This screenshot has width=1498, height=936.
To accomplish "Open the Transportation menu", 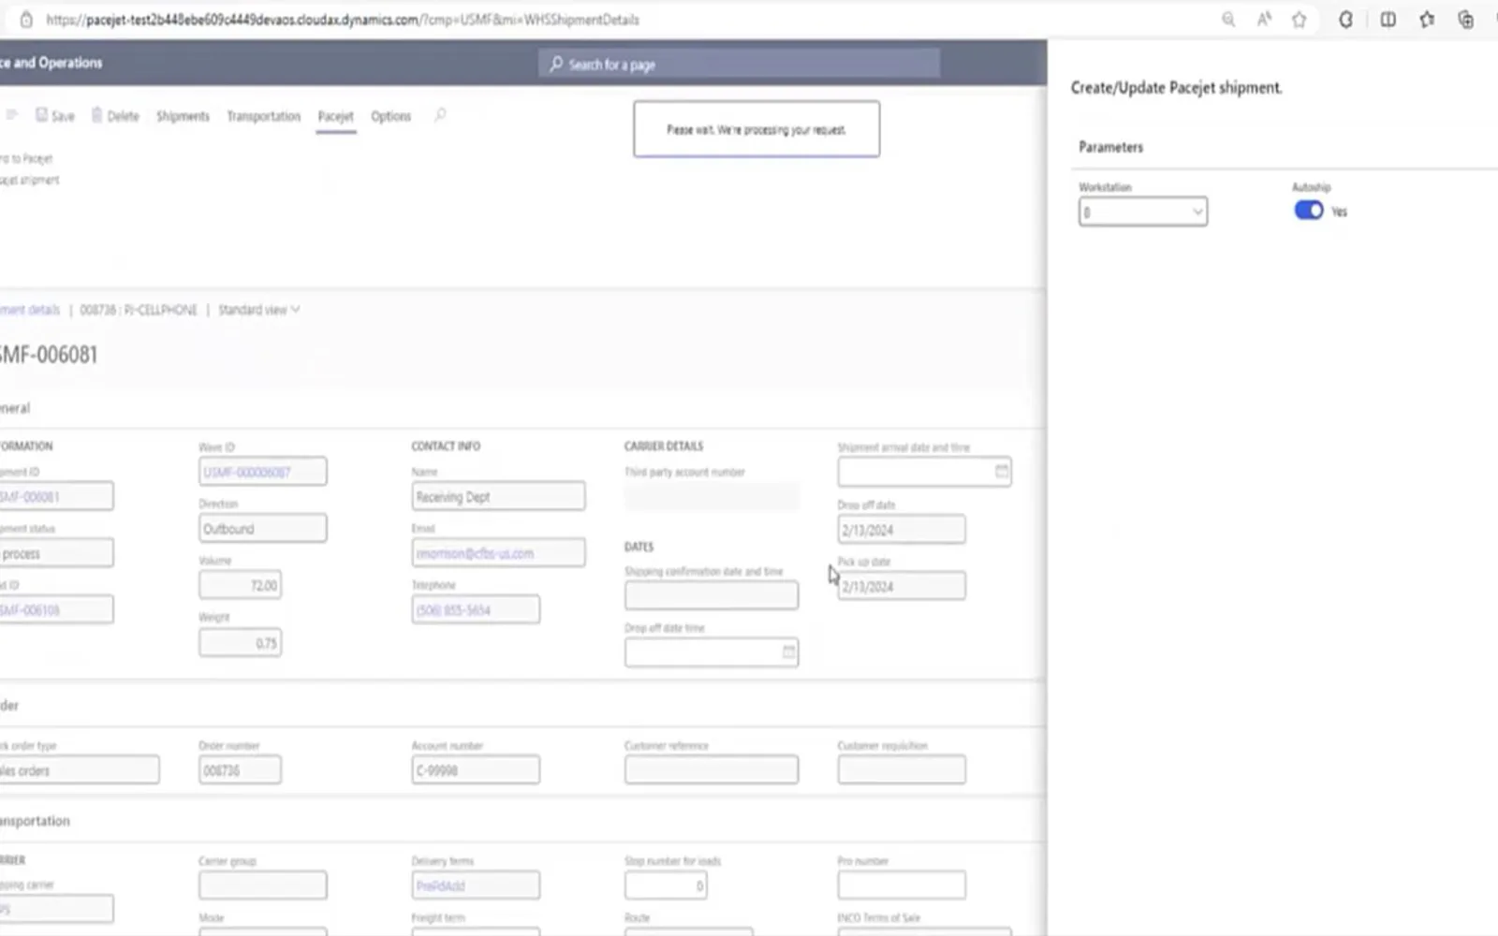I will pyautogui.click(x=263, y=116).
